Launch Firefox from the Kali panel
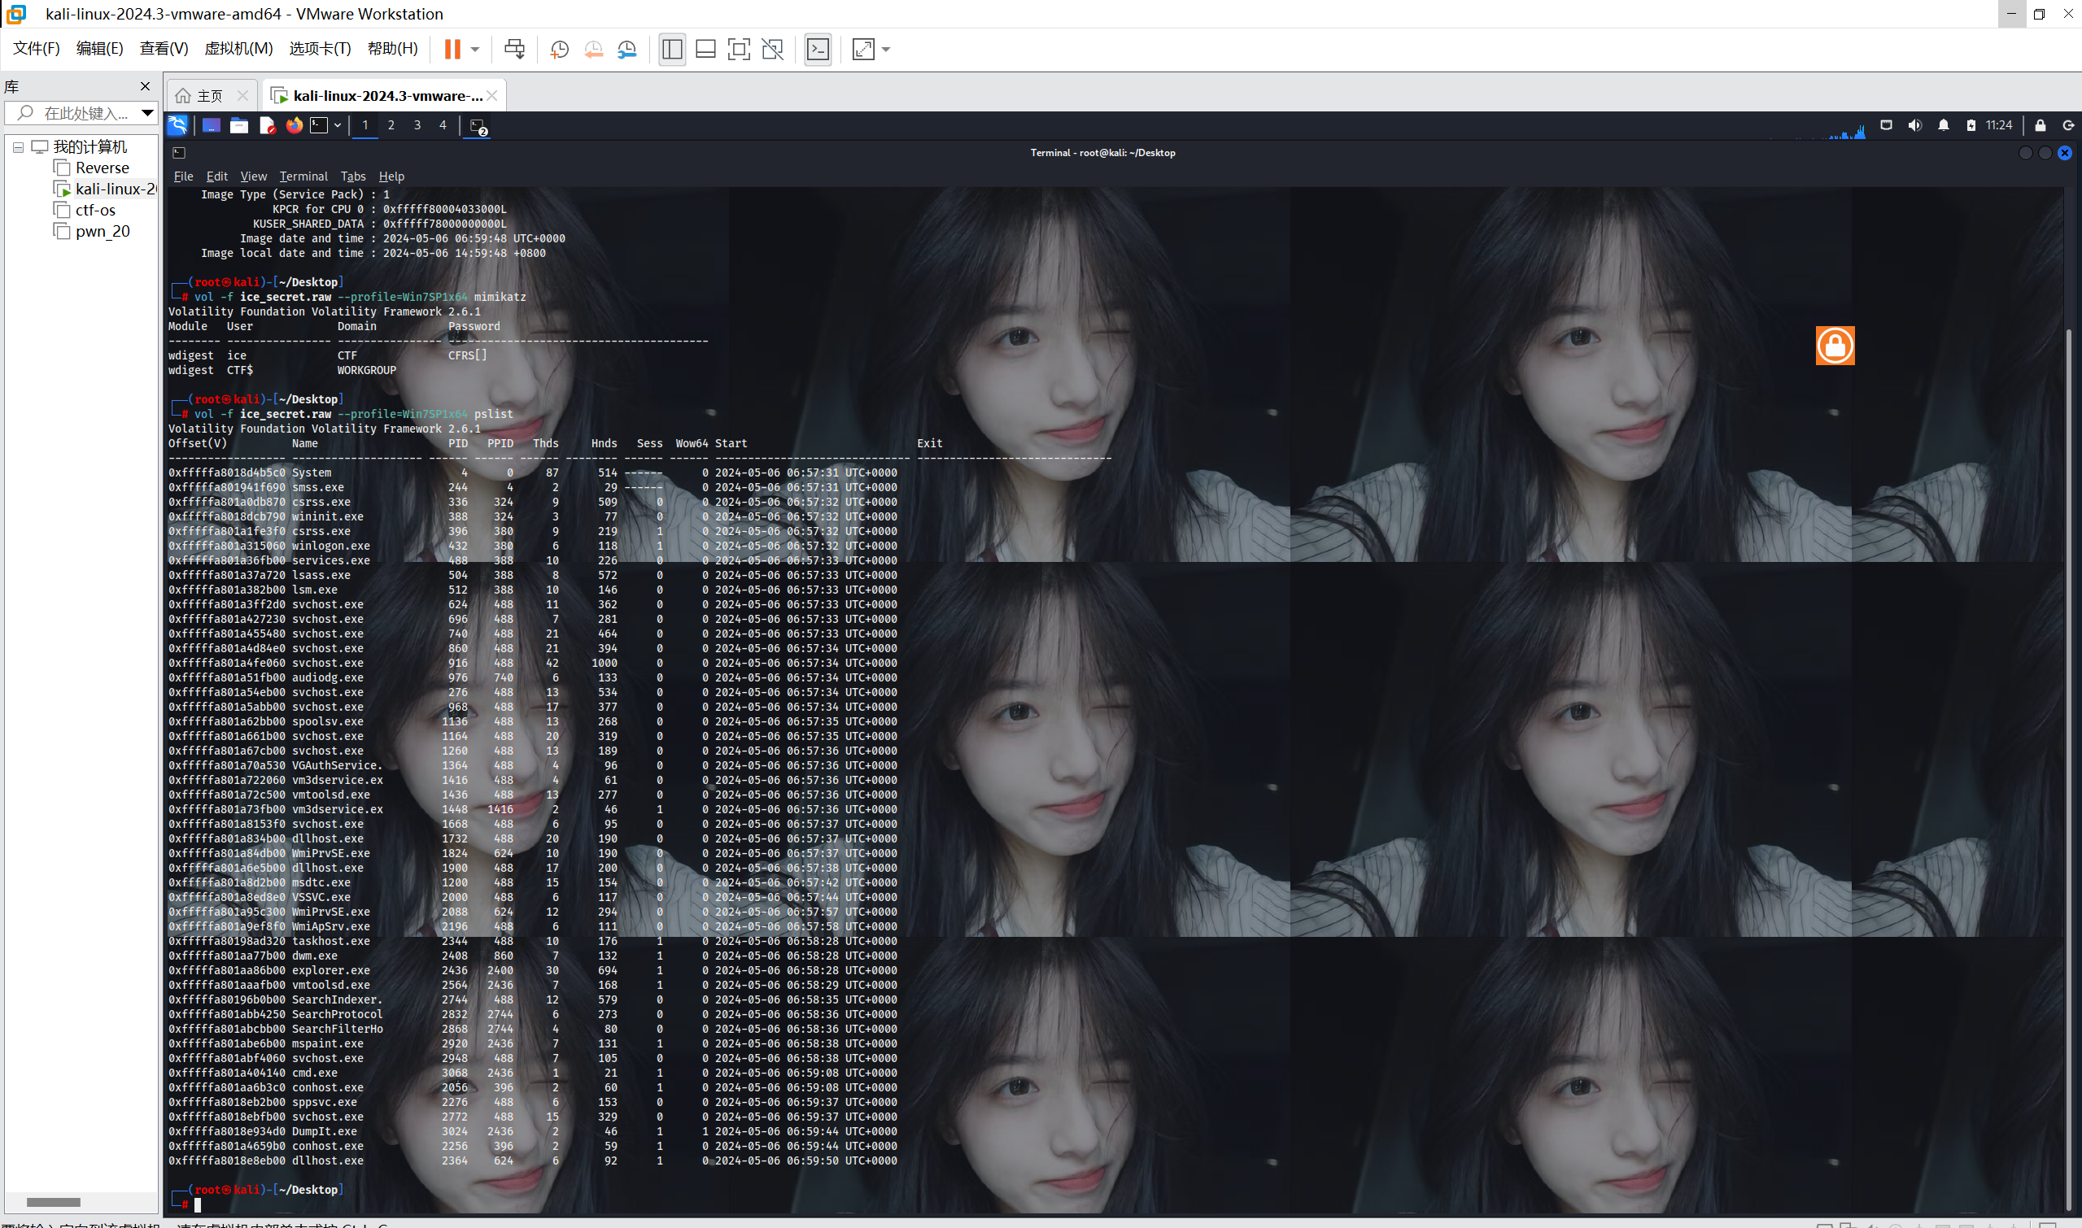 (x=294, y=126)
